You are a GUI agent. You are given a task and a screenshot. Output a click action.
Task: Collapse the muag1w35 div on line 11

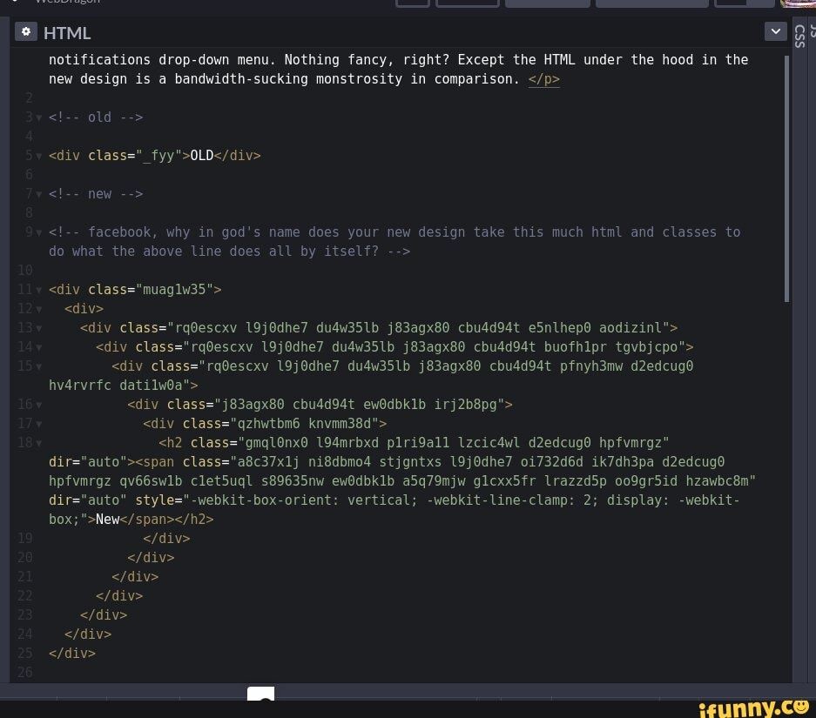(39, 290)
